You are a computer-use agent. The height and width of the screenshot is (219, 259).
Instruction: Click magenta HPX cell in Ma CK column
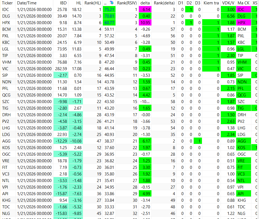(x=244, y=23)
